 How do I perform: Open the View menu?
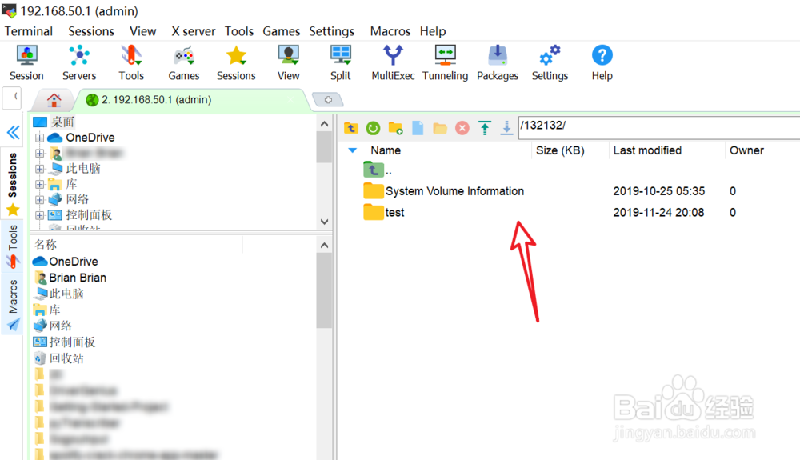point(143,31)
